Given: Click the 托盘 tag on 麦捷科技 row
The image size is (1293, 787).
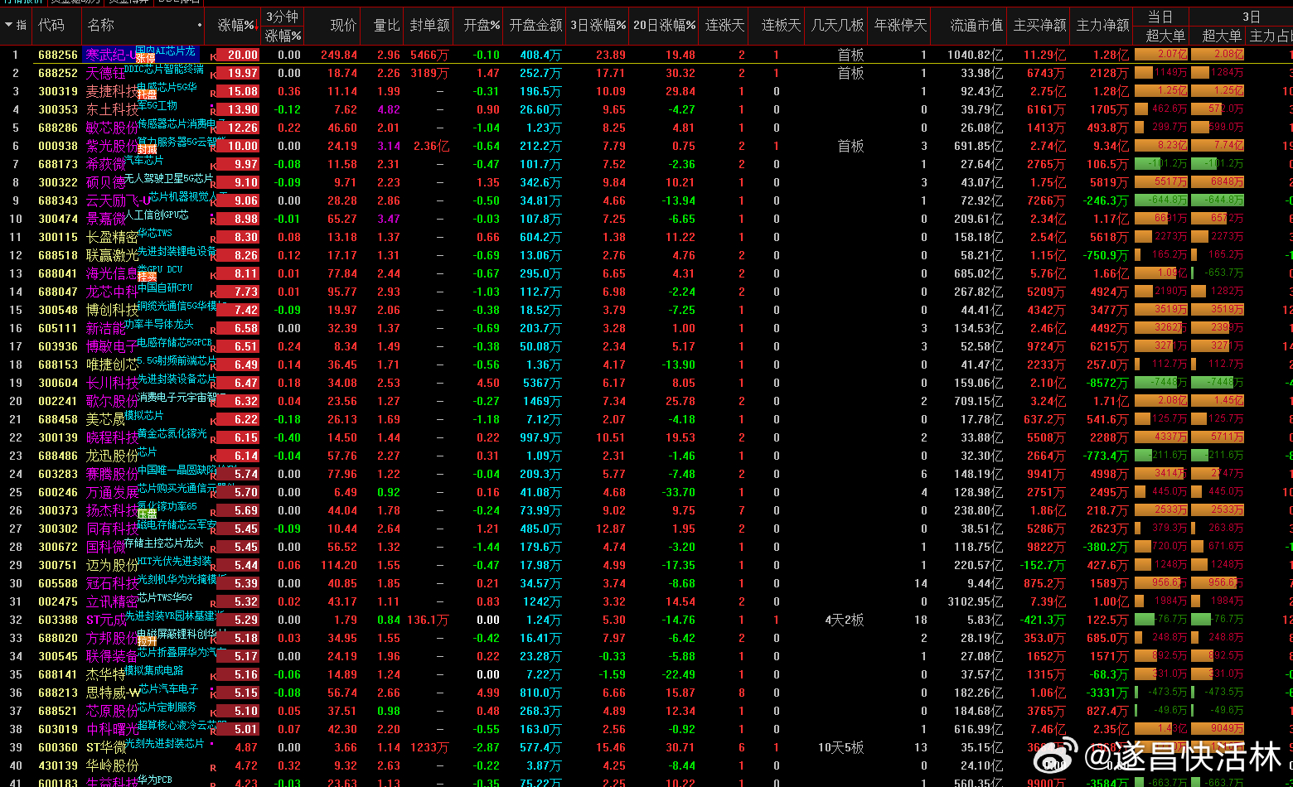Looking at the screenshot, I should [147, 95].
